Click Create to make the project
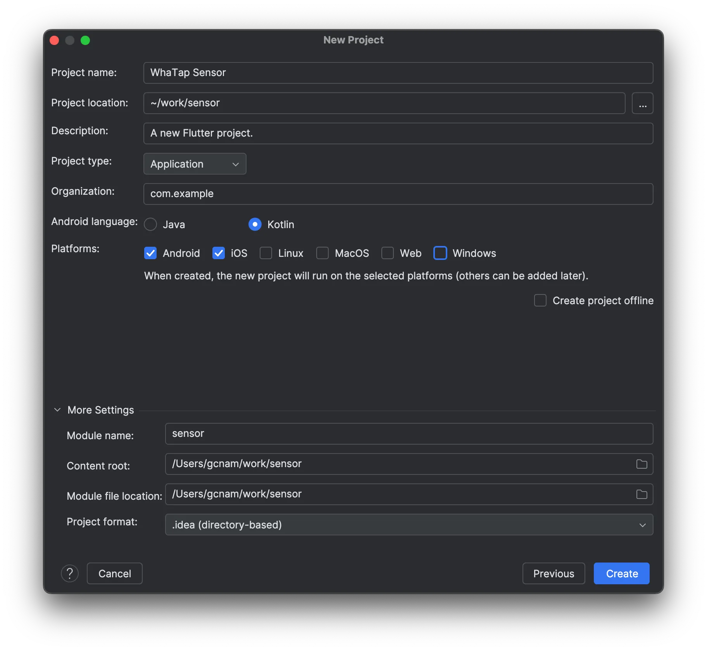 click(622, 573)
